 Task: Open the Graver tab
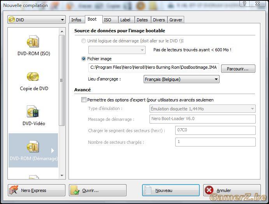point(176,20)
